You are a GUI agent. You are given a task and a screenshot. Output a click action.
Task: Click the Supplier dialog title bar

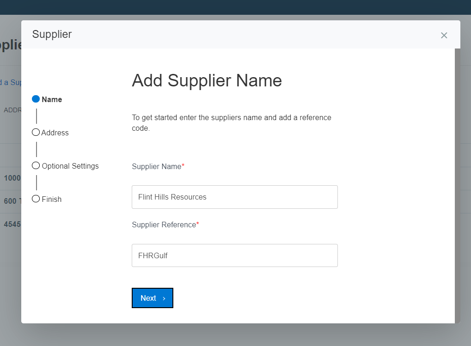[x=52, y=34]
